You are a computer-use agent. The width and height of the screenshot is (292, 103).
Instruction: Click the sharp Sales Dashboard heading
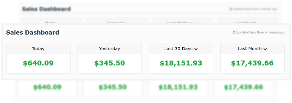click(x=33, y=33)
